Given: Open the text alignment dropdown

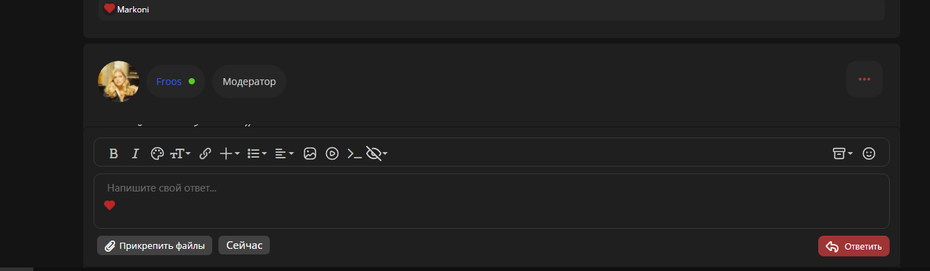Looking at the screenshot, I should point(284,153).
